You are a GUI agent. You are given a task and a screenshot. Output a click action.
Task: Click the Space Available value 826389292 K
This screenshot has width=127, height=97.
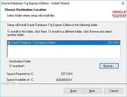[x=64, y=80]
